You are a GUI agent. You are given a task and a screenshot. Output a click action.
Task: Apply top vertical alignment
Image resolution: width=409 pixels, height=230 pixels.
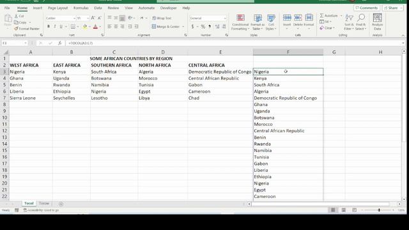(109, 18)
